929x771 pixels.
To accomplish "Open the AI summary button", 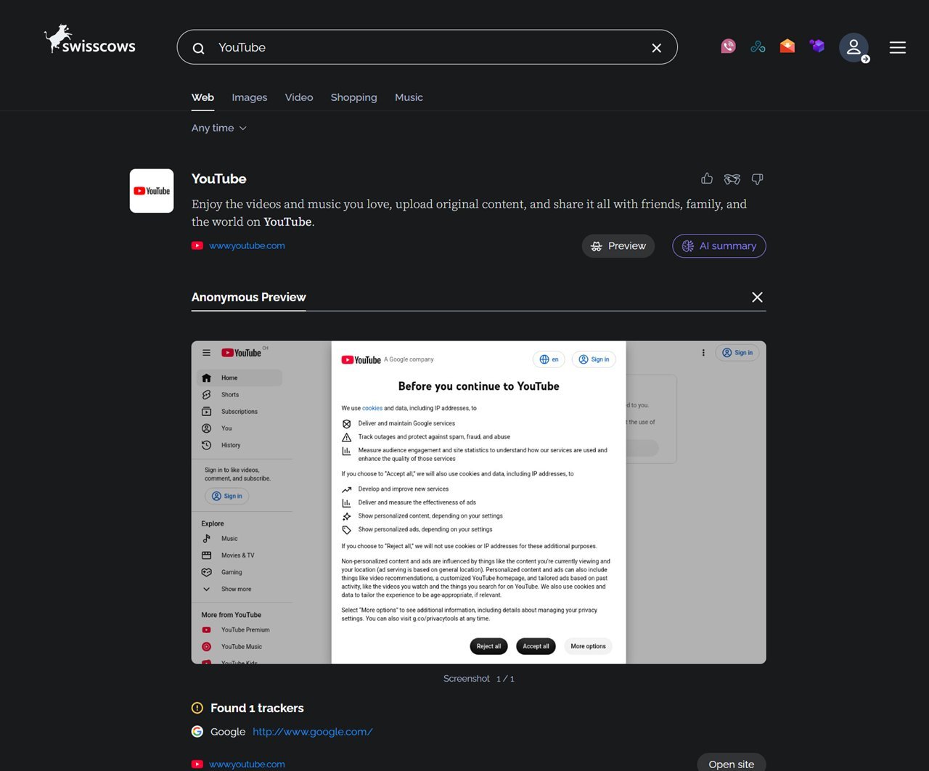I will tap(719, 246).
